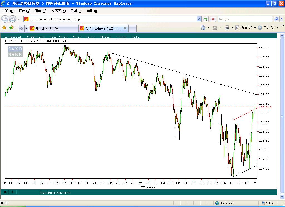Open the Time Scale menu
285x207 pixels.
[59, 37]
